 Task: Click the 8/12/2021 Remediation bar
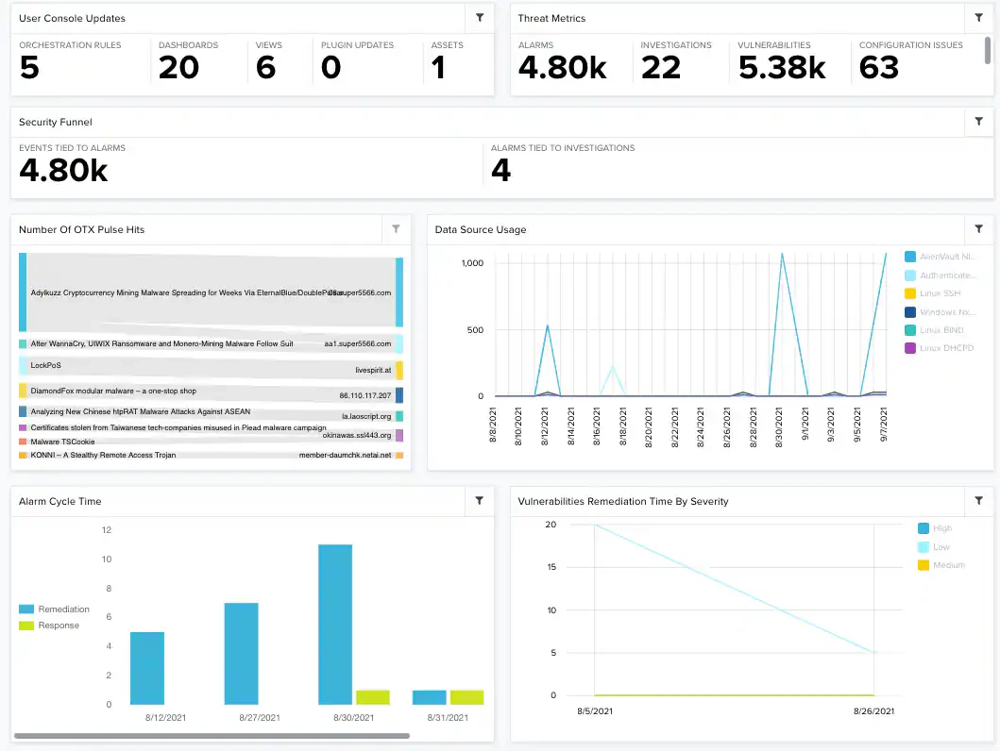point(147,668)
